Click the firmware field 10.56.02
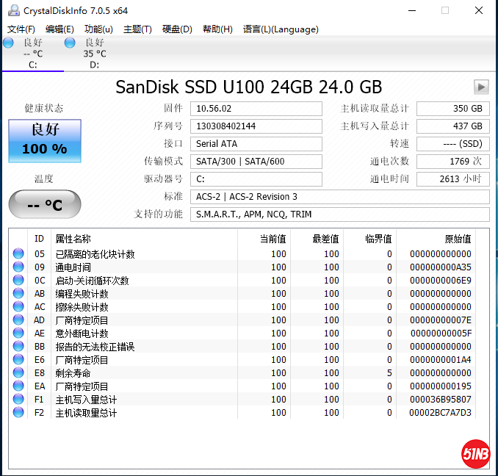The image size is (498, 476). click(256, 109)
